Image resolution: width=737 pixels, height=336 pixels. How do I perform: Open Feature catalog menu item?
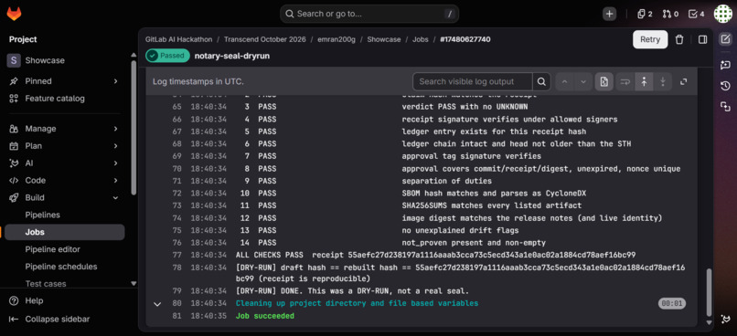pyautogui.click(x=65, y=99)
